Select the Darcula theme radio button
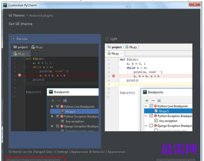Image resolution: width=204 pixels, height=161 pixels. click(13, 39)
